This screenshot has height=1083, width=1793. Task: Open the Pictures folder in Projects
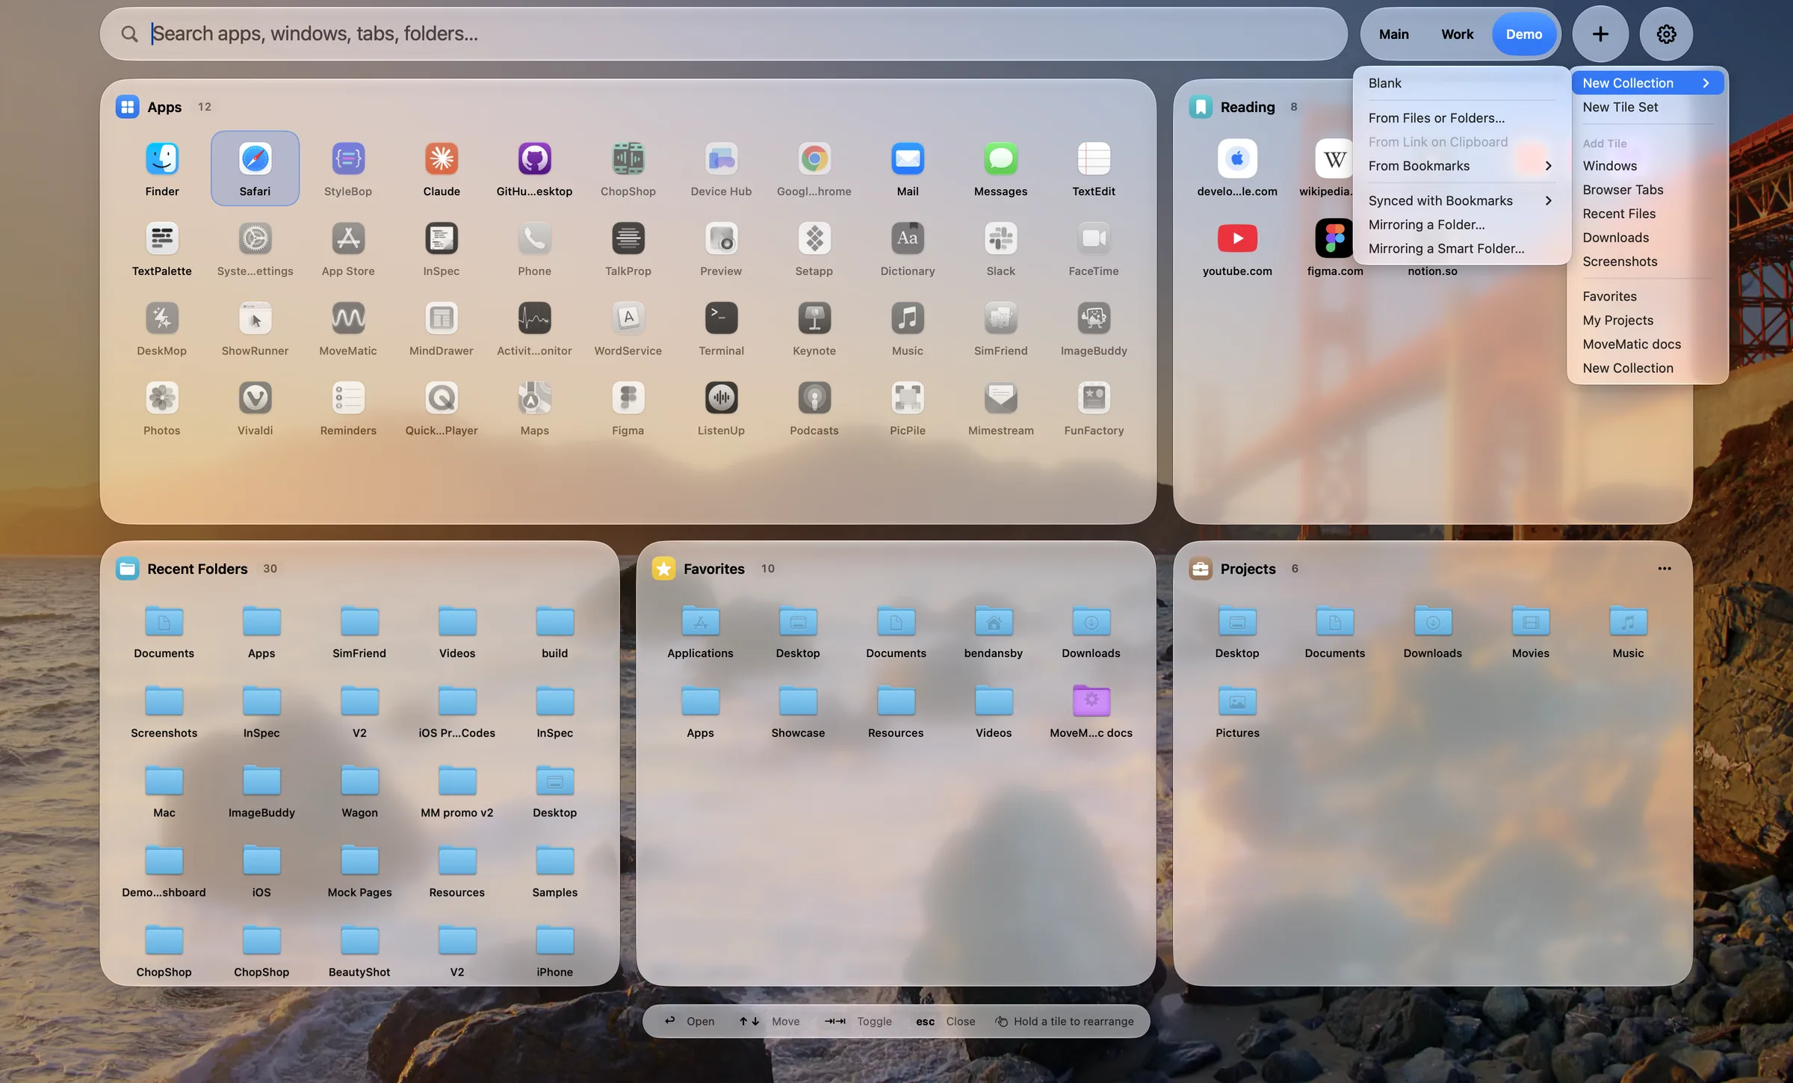(x=1237, y=711)
